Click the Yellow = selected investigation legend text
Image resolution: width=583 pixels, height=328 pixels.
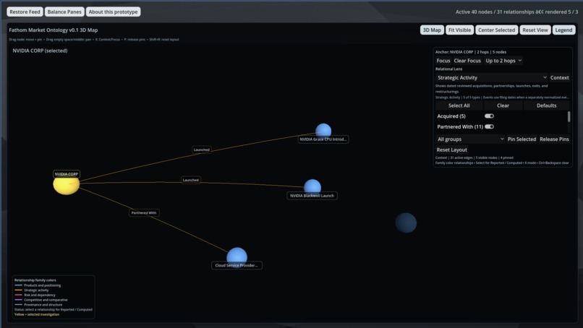(37, 314)
